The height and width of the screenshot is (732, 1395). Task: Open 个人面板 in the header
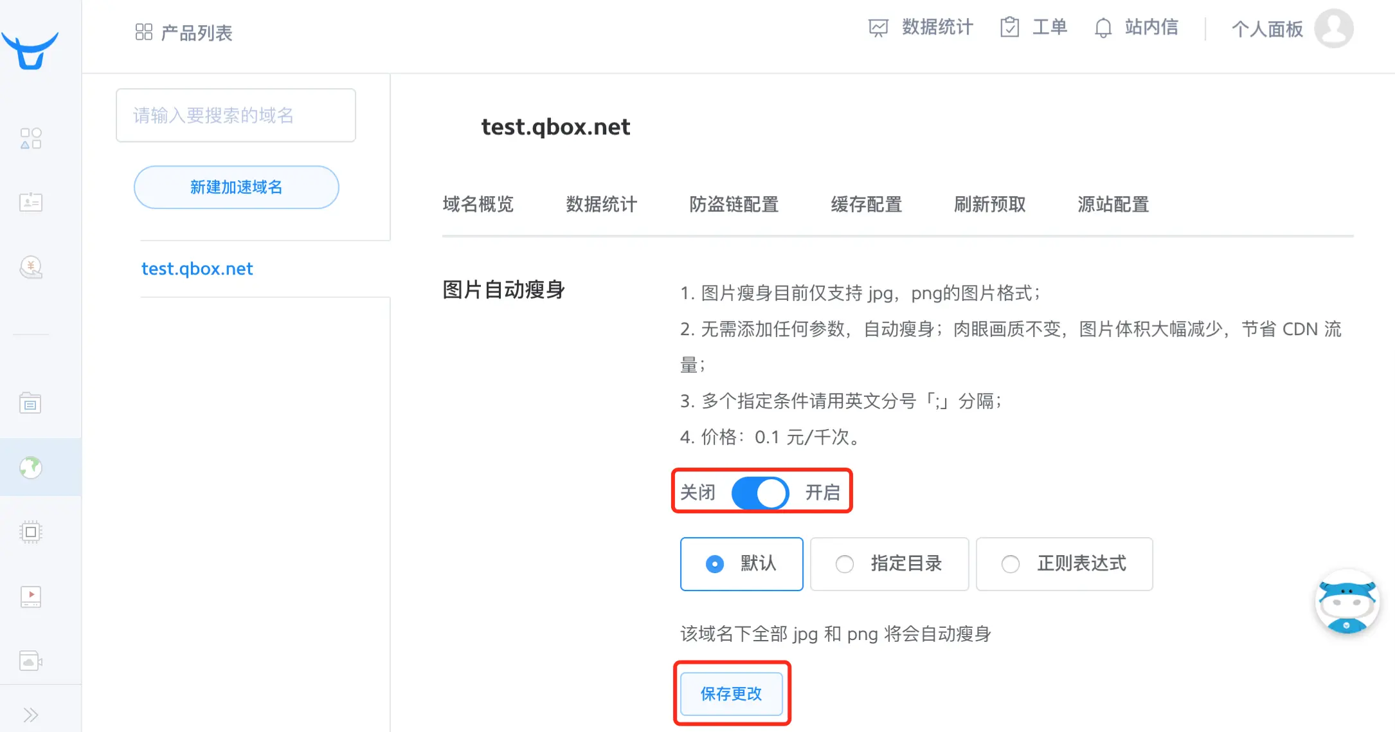(1267, 29)
